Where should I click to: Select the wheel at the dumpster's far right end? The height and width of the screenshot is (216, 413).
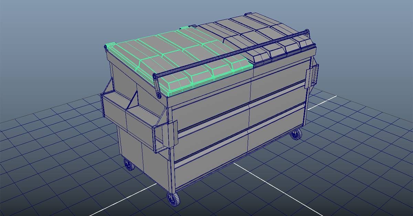296,134
